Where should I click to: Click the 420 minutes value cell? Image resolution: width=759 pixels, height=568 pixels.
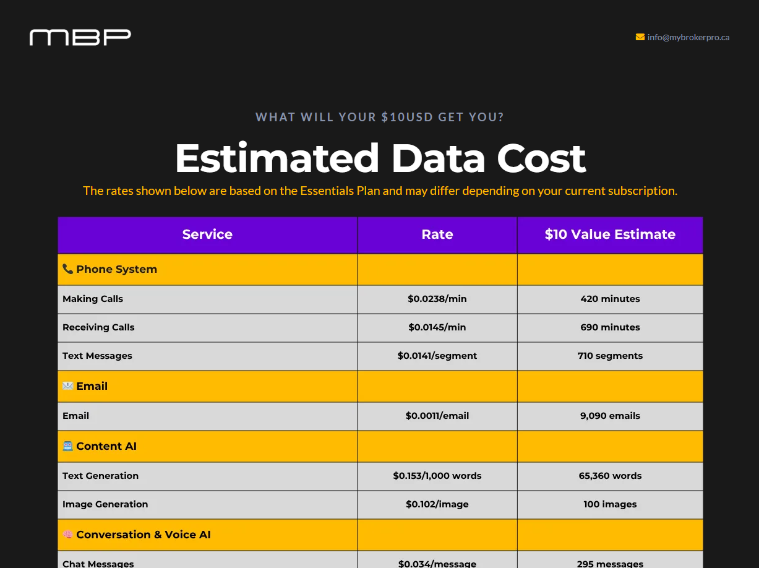pos(610,299)
